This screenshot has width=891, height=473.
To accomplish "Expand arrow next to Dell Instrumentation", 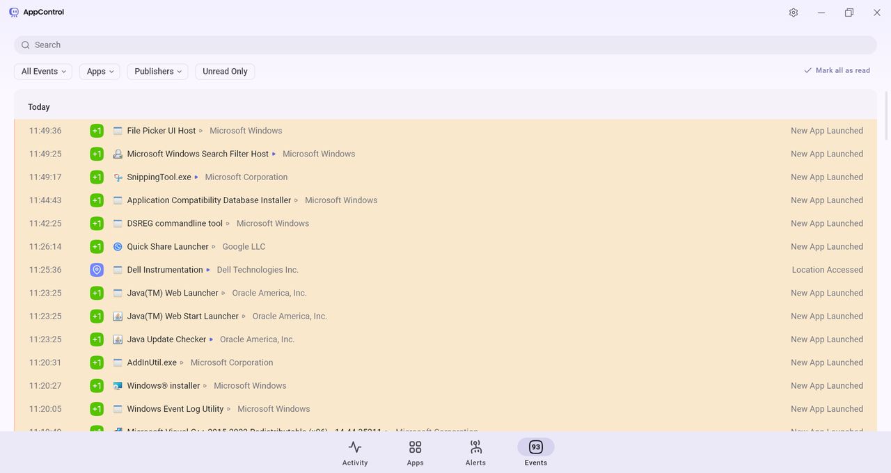I will tap(208, 270).
